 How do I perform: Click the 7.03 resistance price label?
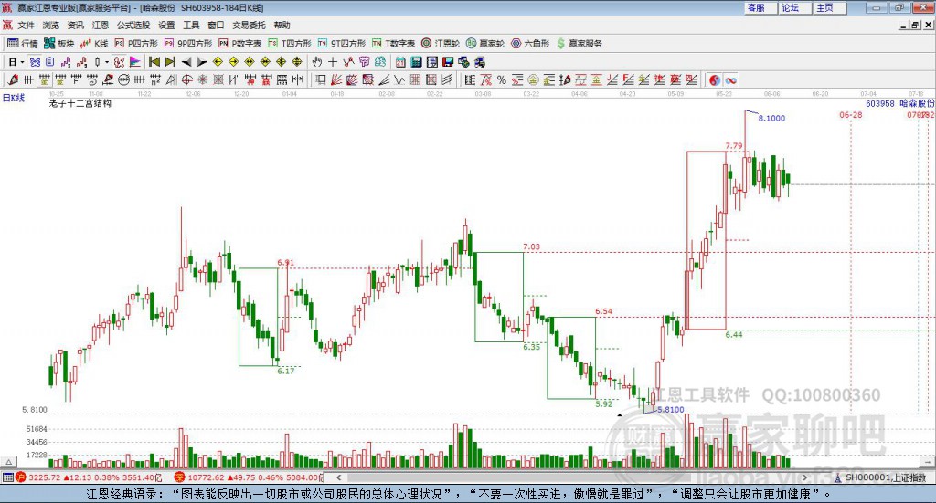531,246
